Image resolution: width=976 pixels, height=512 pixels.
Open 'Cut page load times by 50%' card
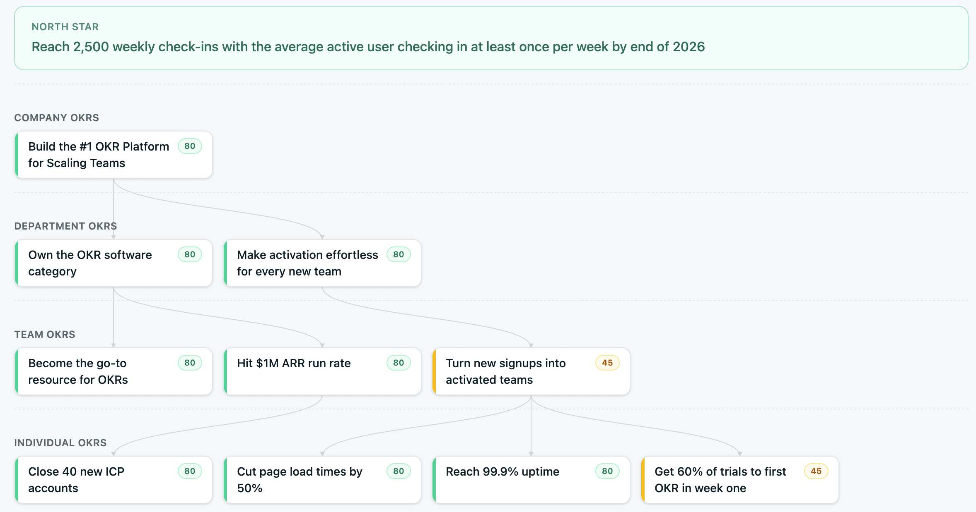pos(322,480)
